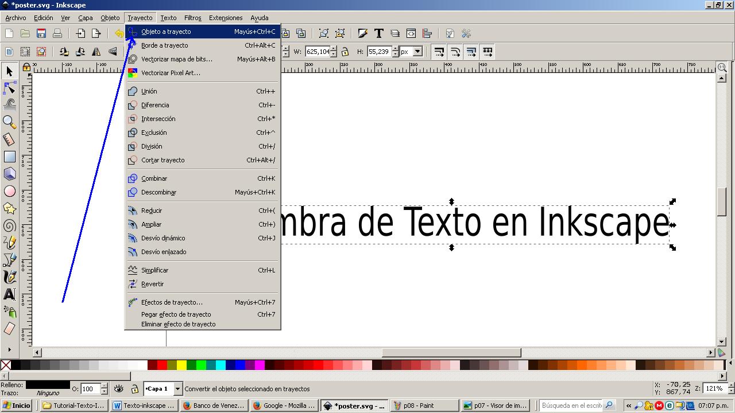Pick the Node editing tool
The width and height of the screenshot is (735, 413).
tap(9, 88)
